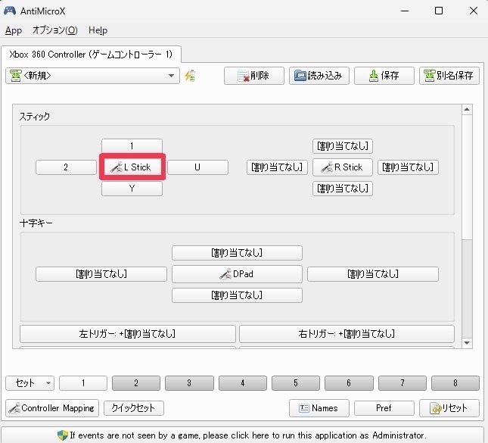Open the Help menu

(98, 30)
